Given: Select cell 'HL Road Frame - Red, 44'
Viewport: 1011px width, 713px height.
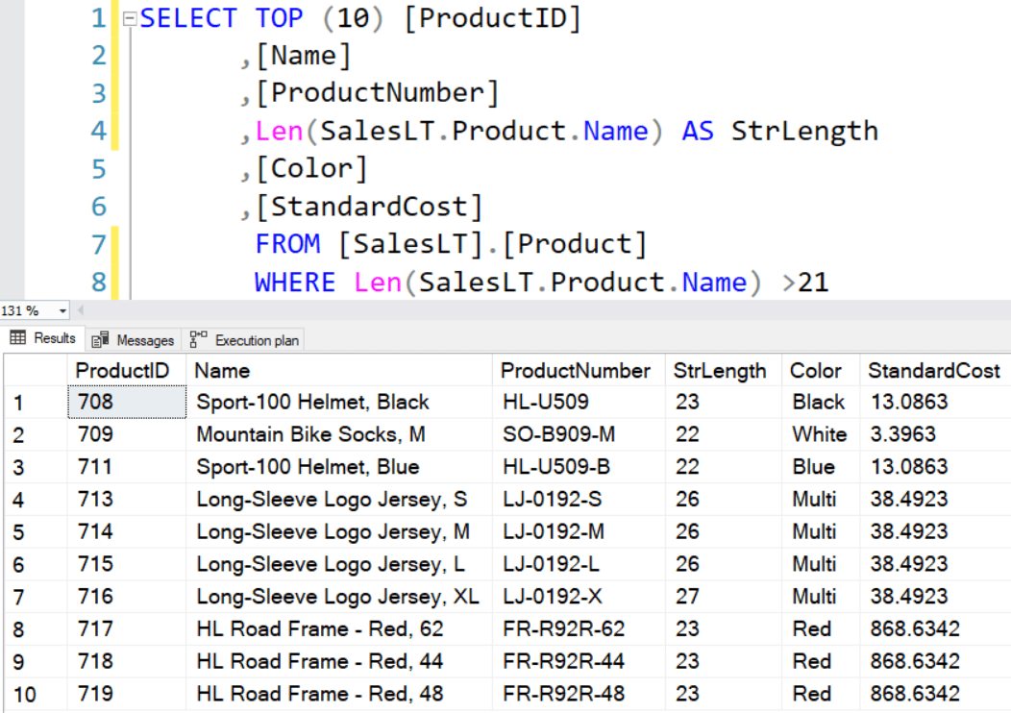Looking at the screenshot, I should pos(339,661).
